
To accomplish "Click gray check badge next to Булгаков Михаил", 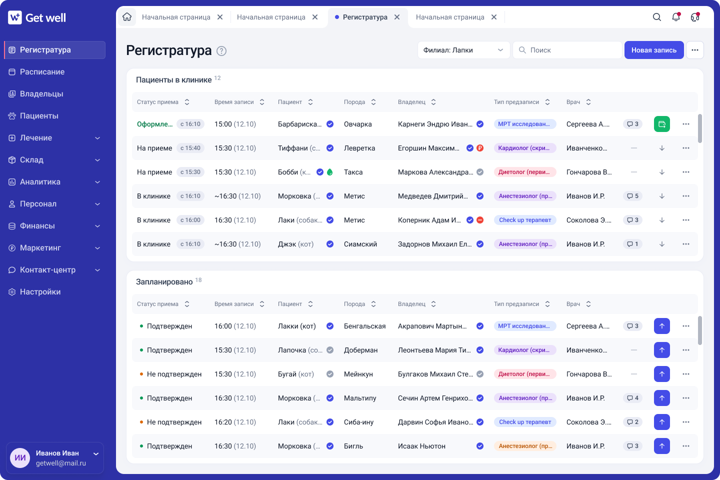I will tap(480, 374).
